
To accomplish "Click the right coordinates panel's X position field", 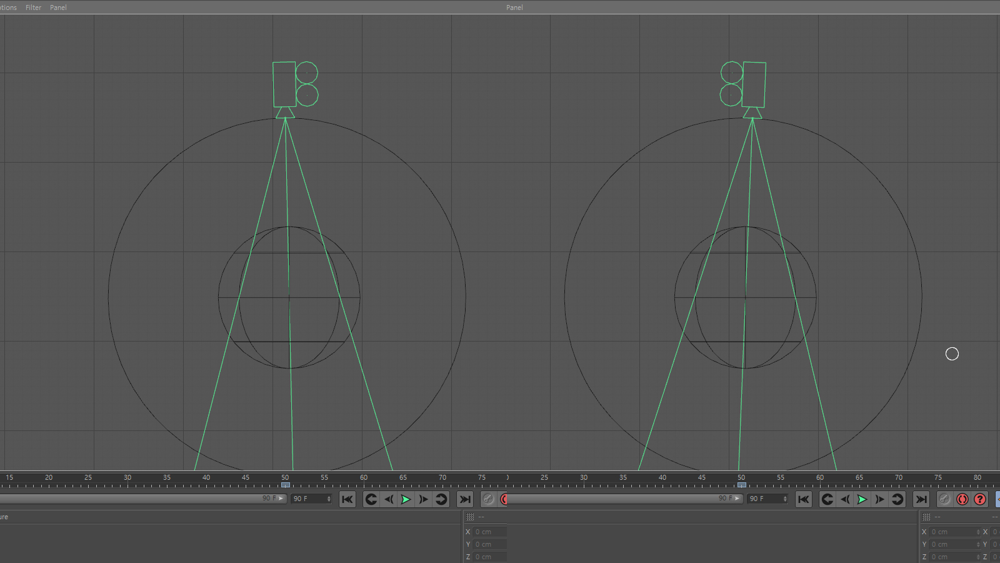I will point(955,532).
